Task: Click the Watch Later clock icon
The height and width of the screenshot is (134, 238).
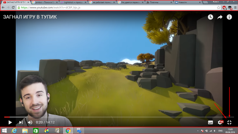Action: pos(210,17)
